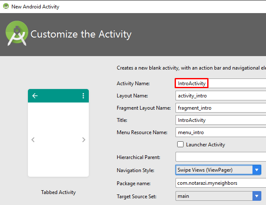Click the Layout Name field
266x205 pixels.
(x=220, y=96)
